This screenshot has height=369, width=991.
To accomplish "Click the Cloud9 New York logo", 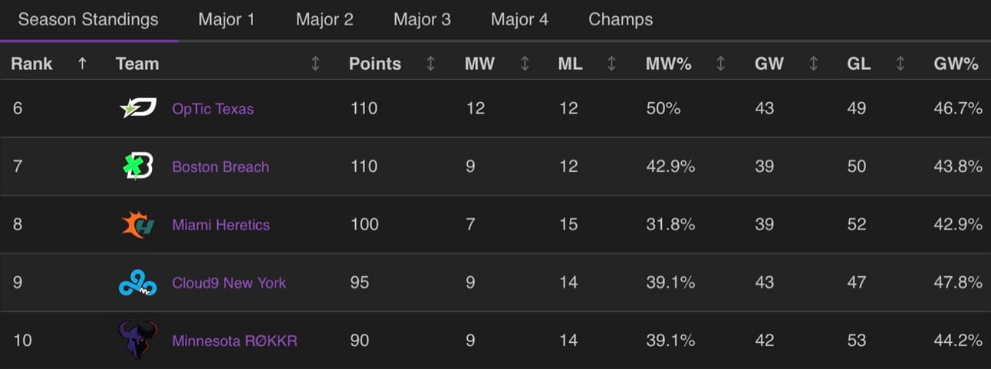I will [x=138, y=283].
